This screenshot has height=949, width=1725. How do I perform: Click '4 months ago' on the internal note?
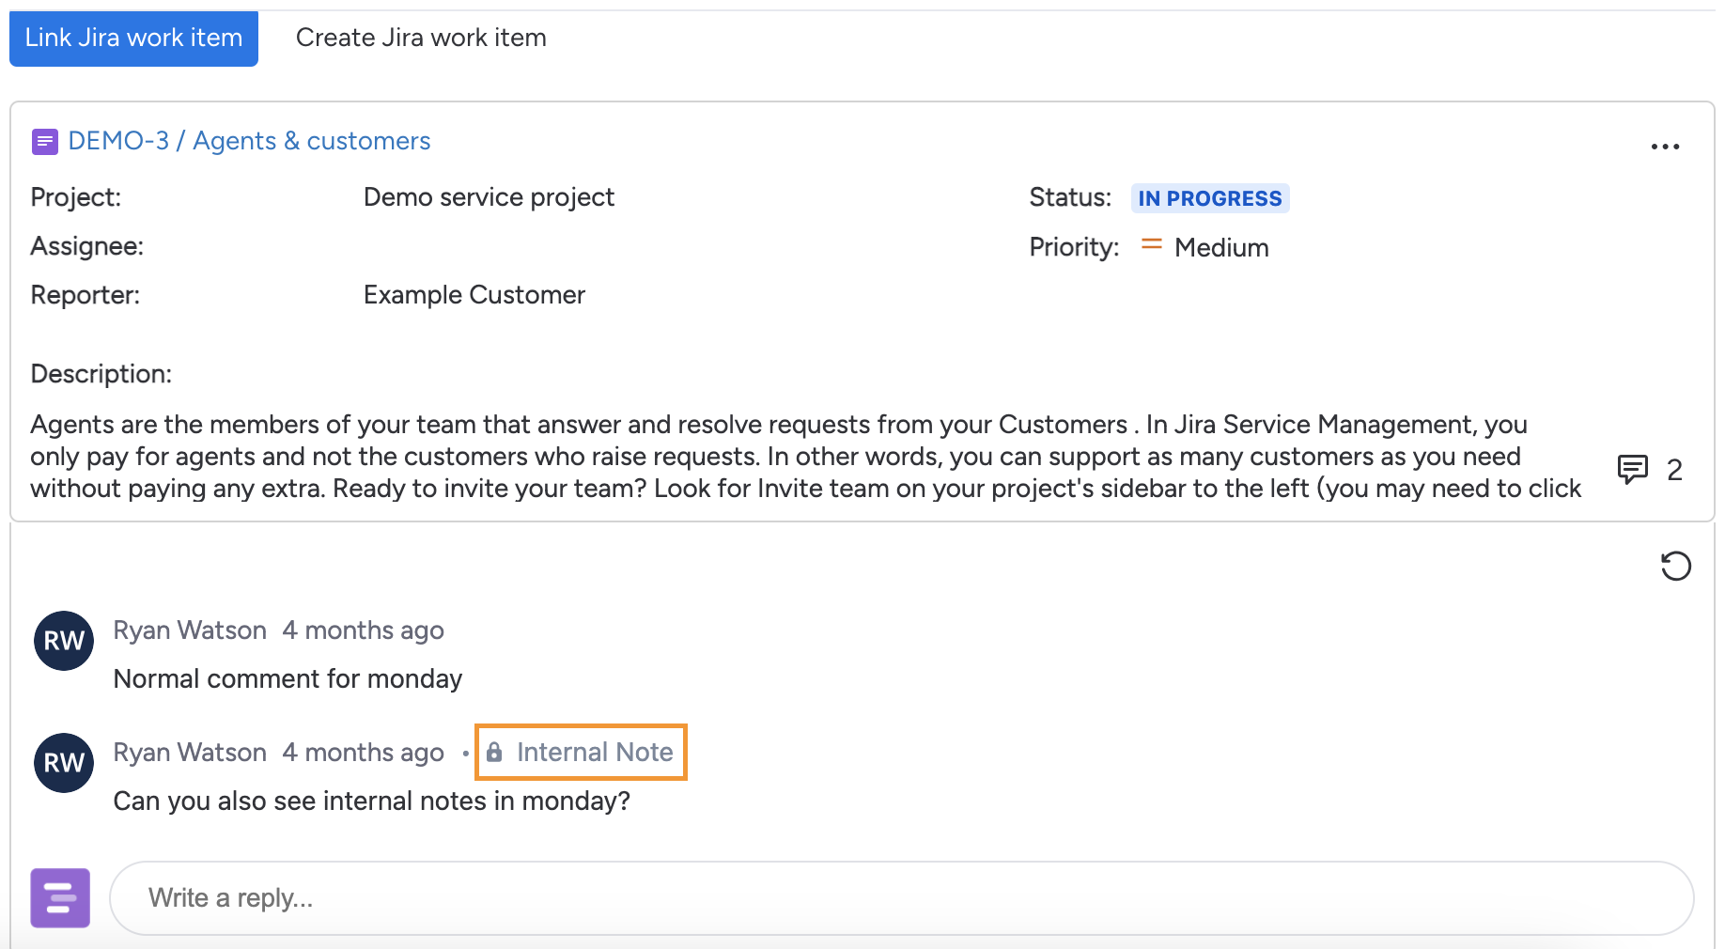pos(363,752)
